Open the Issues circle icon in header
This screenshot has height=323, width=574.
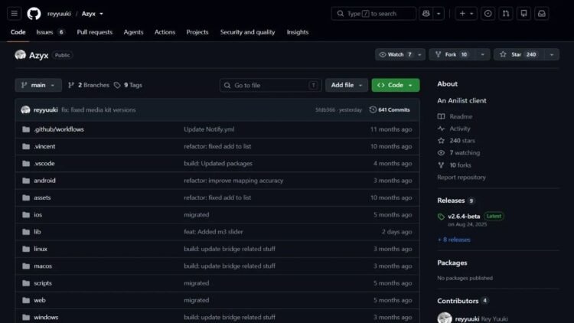click(x=488, y=14)
